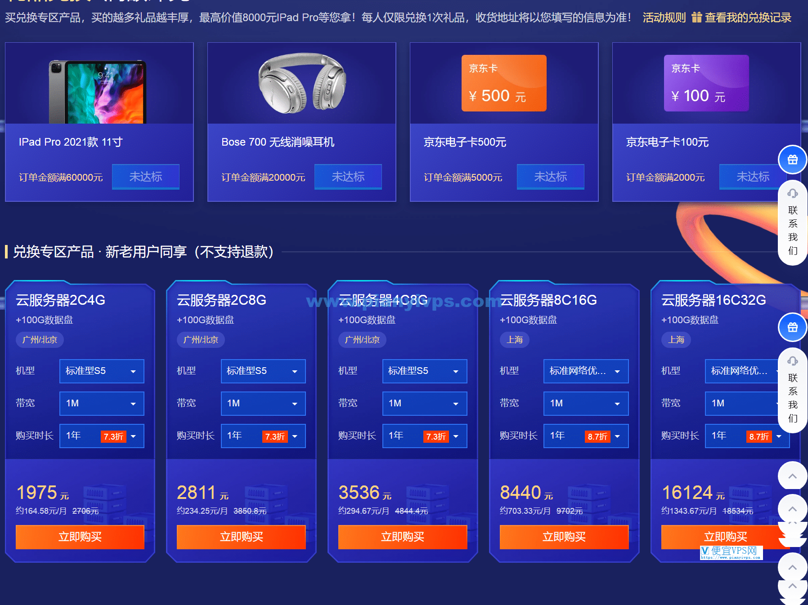Expand 机型 dropdown for 云服务器4C8G
Screen dimensions: 808x605
pos(425,371)
